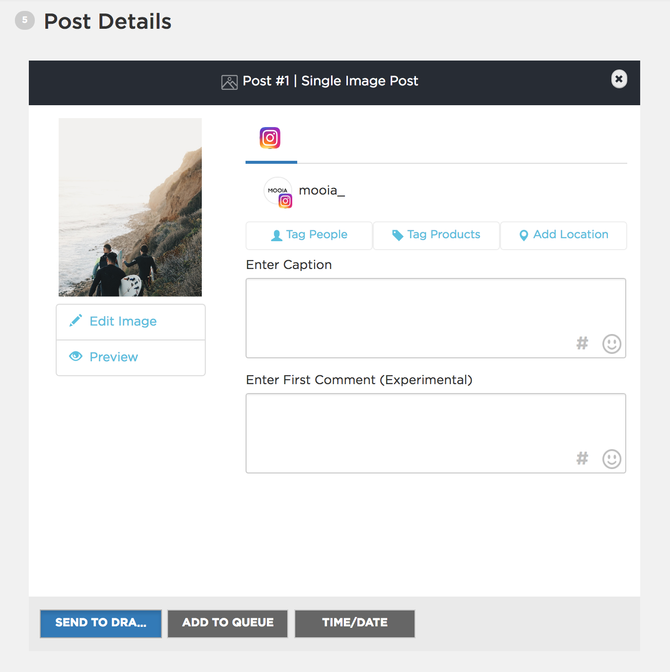Open hashtag picker in caption box
The width and height of the screenshot is (670, 672).
tap(582, 343)
